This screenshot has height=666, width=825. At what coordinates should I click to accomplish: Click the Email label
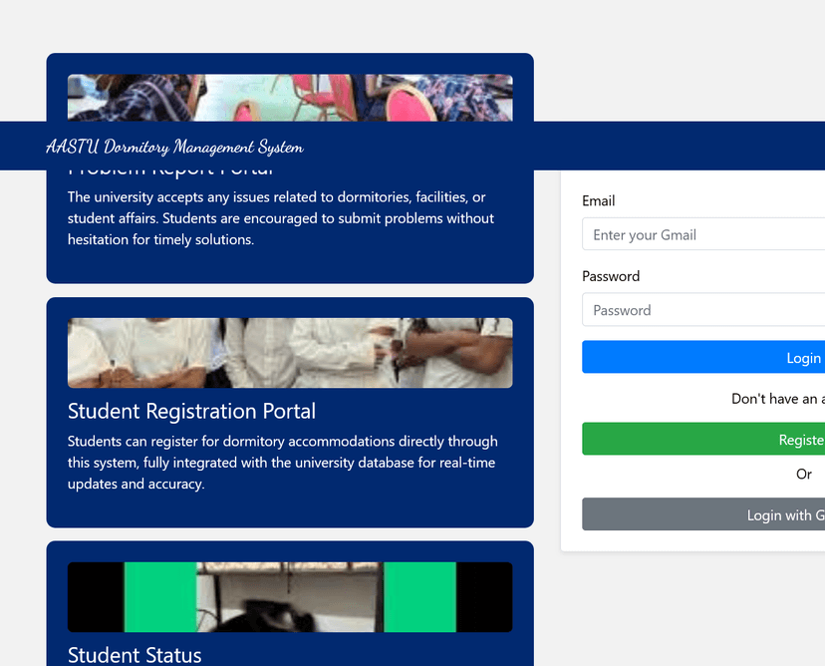[x=598, y=200]
